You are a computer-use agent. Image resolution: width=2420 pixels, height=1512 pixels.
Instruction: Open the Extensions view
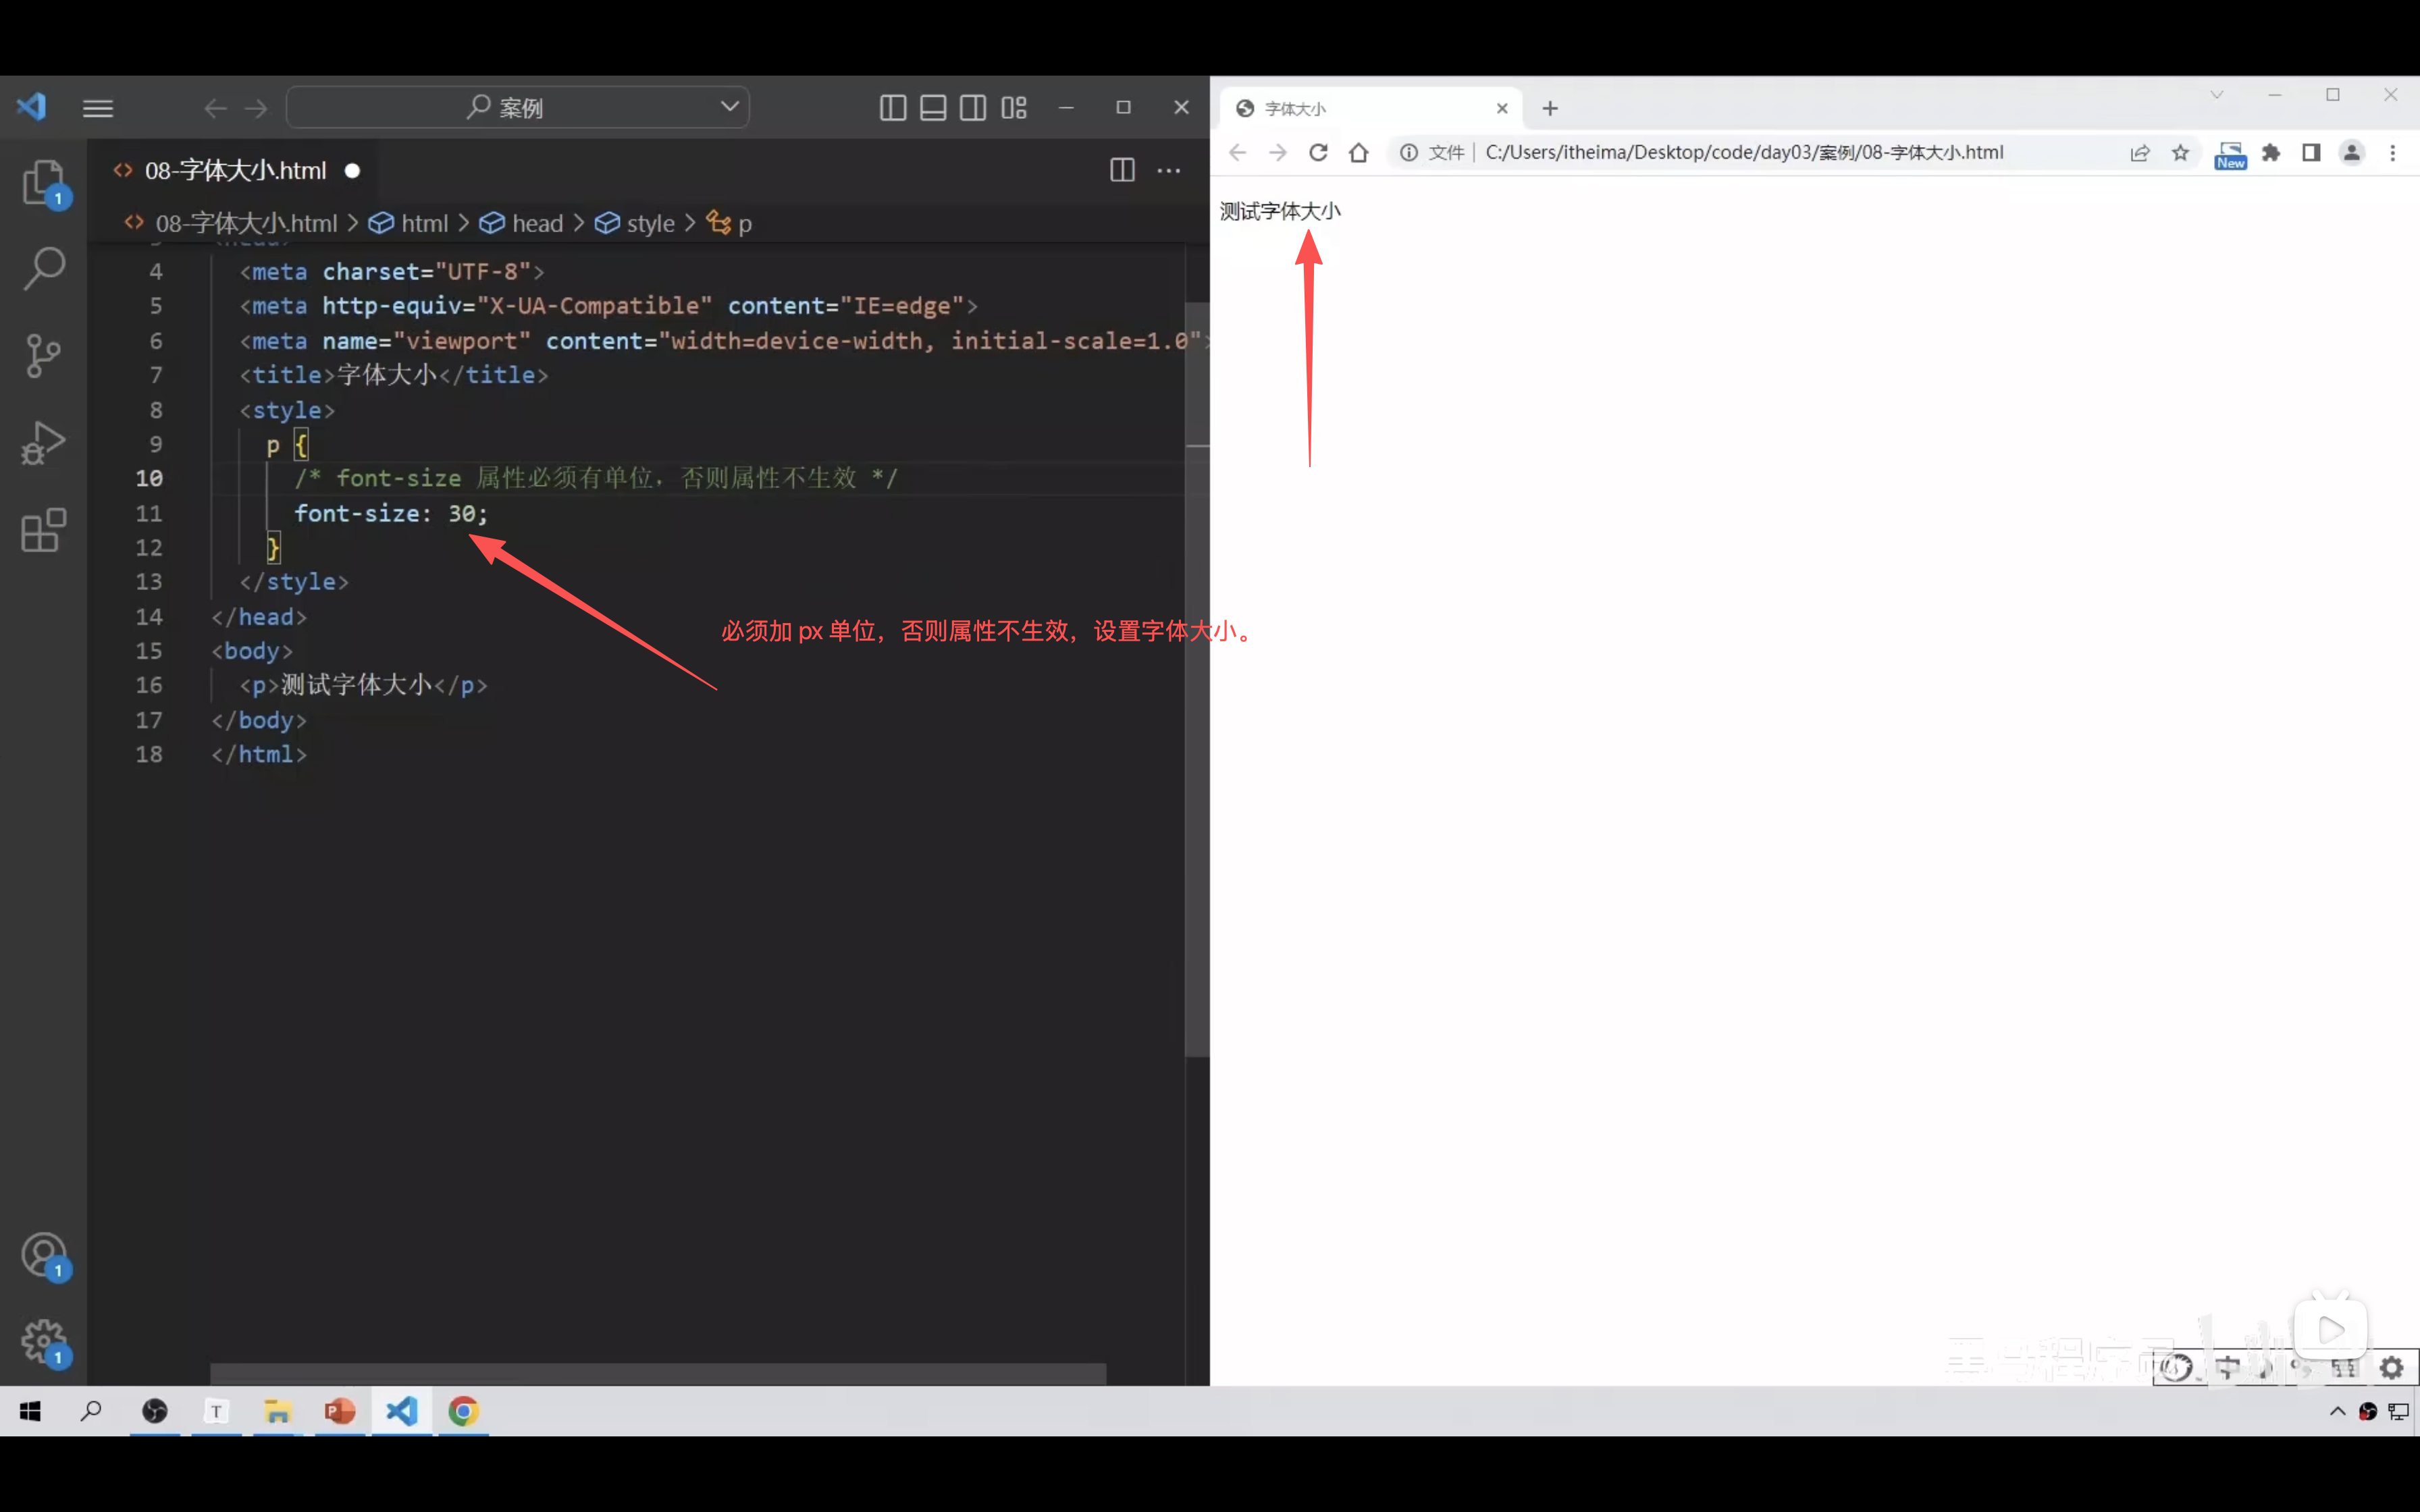44,530
